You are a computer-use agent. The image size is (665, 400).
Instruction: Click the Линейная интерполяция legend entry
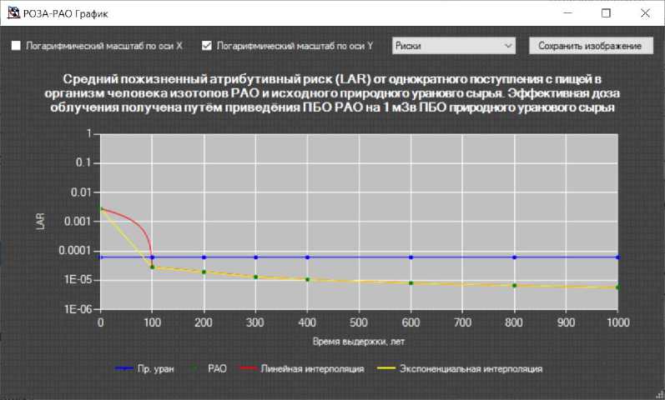click(x=302, y=368)
